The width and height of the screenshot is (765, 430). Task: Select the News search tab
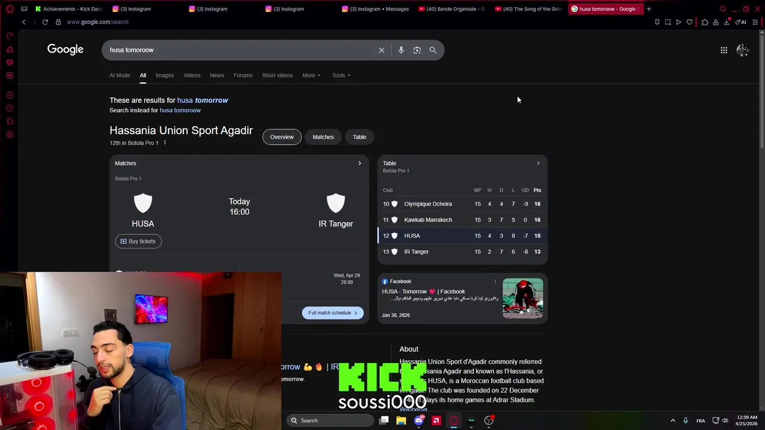[x=217, y=75]
